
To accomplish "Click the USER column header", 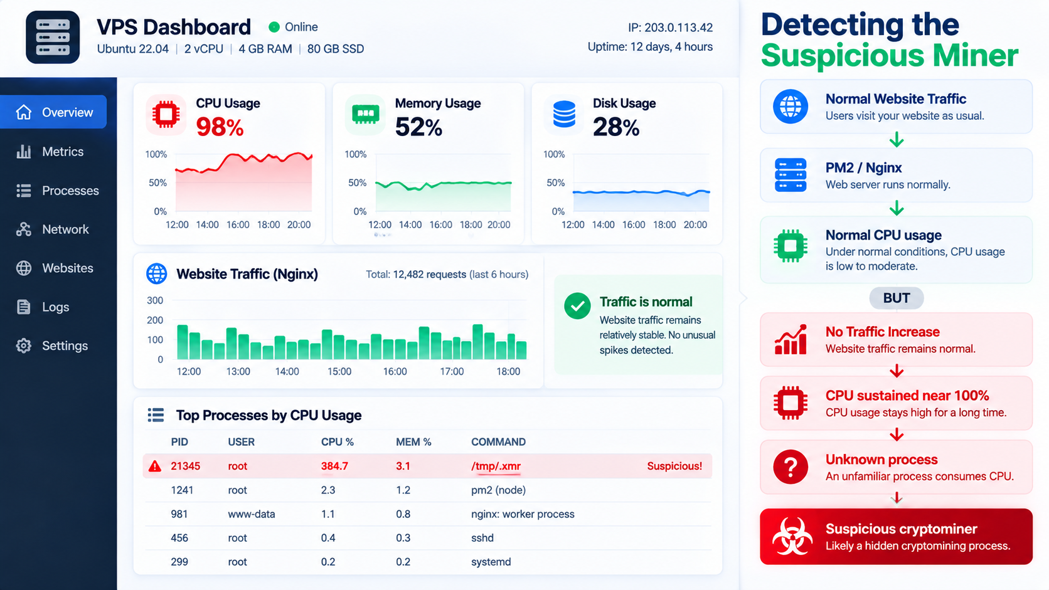I will [241, 442].
